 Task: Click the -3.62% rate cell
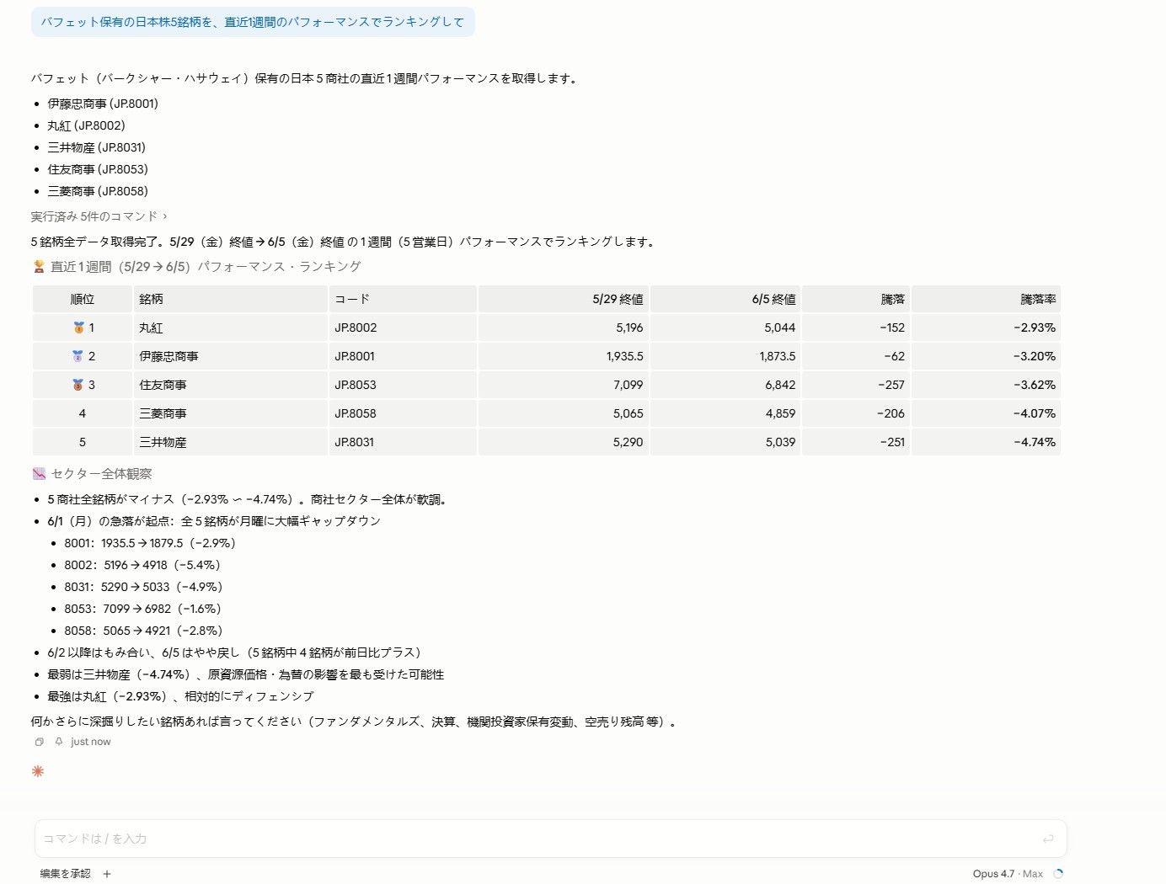click(x=986, y=385)
